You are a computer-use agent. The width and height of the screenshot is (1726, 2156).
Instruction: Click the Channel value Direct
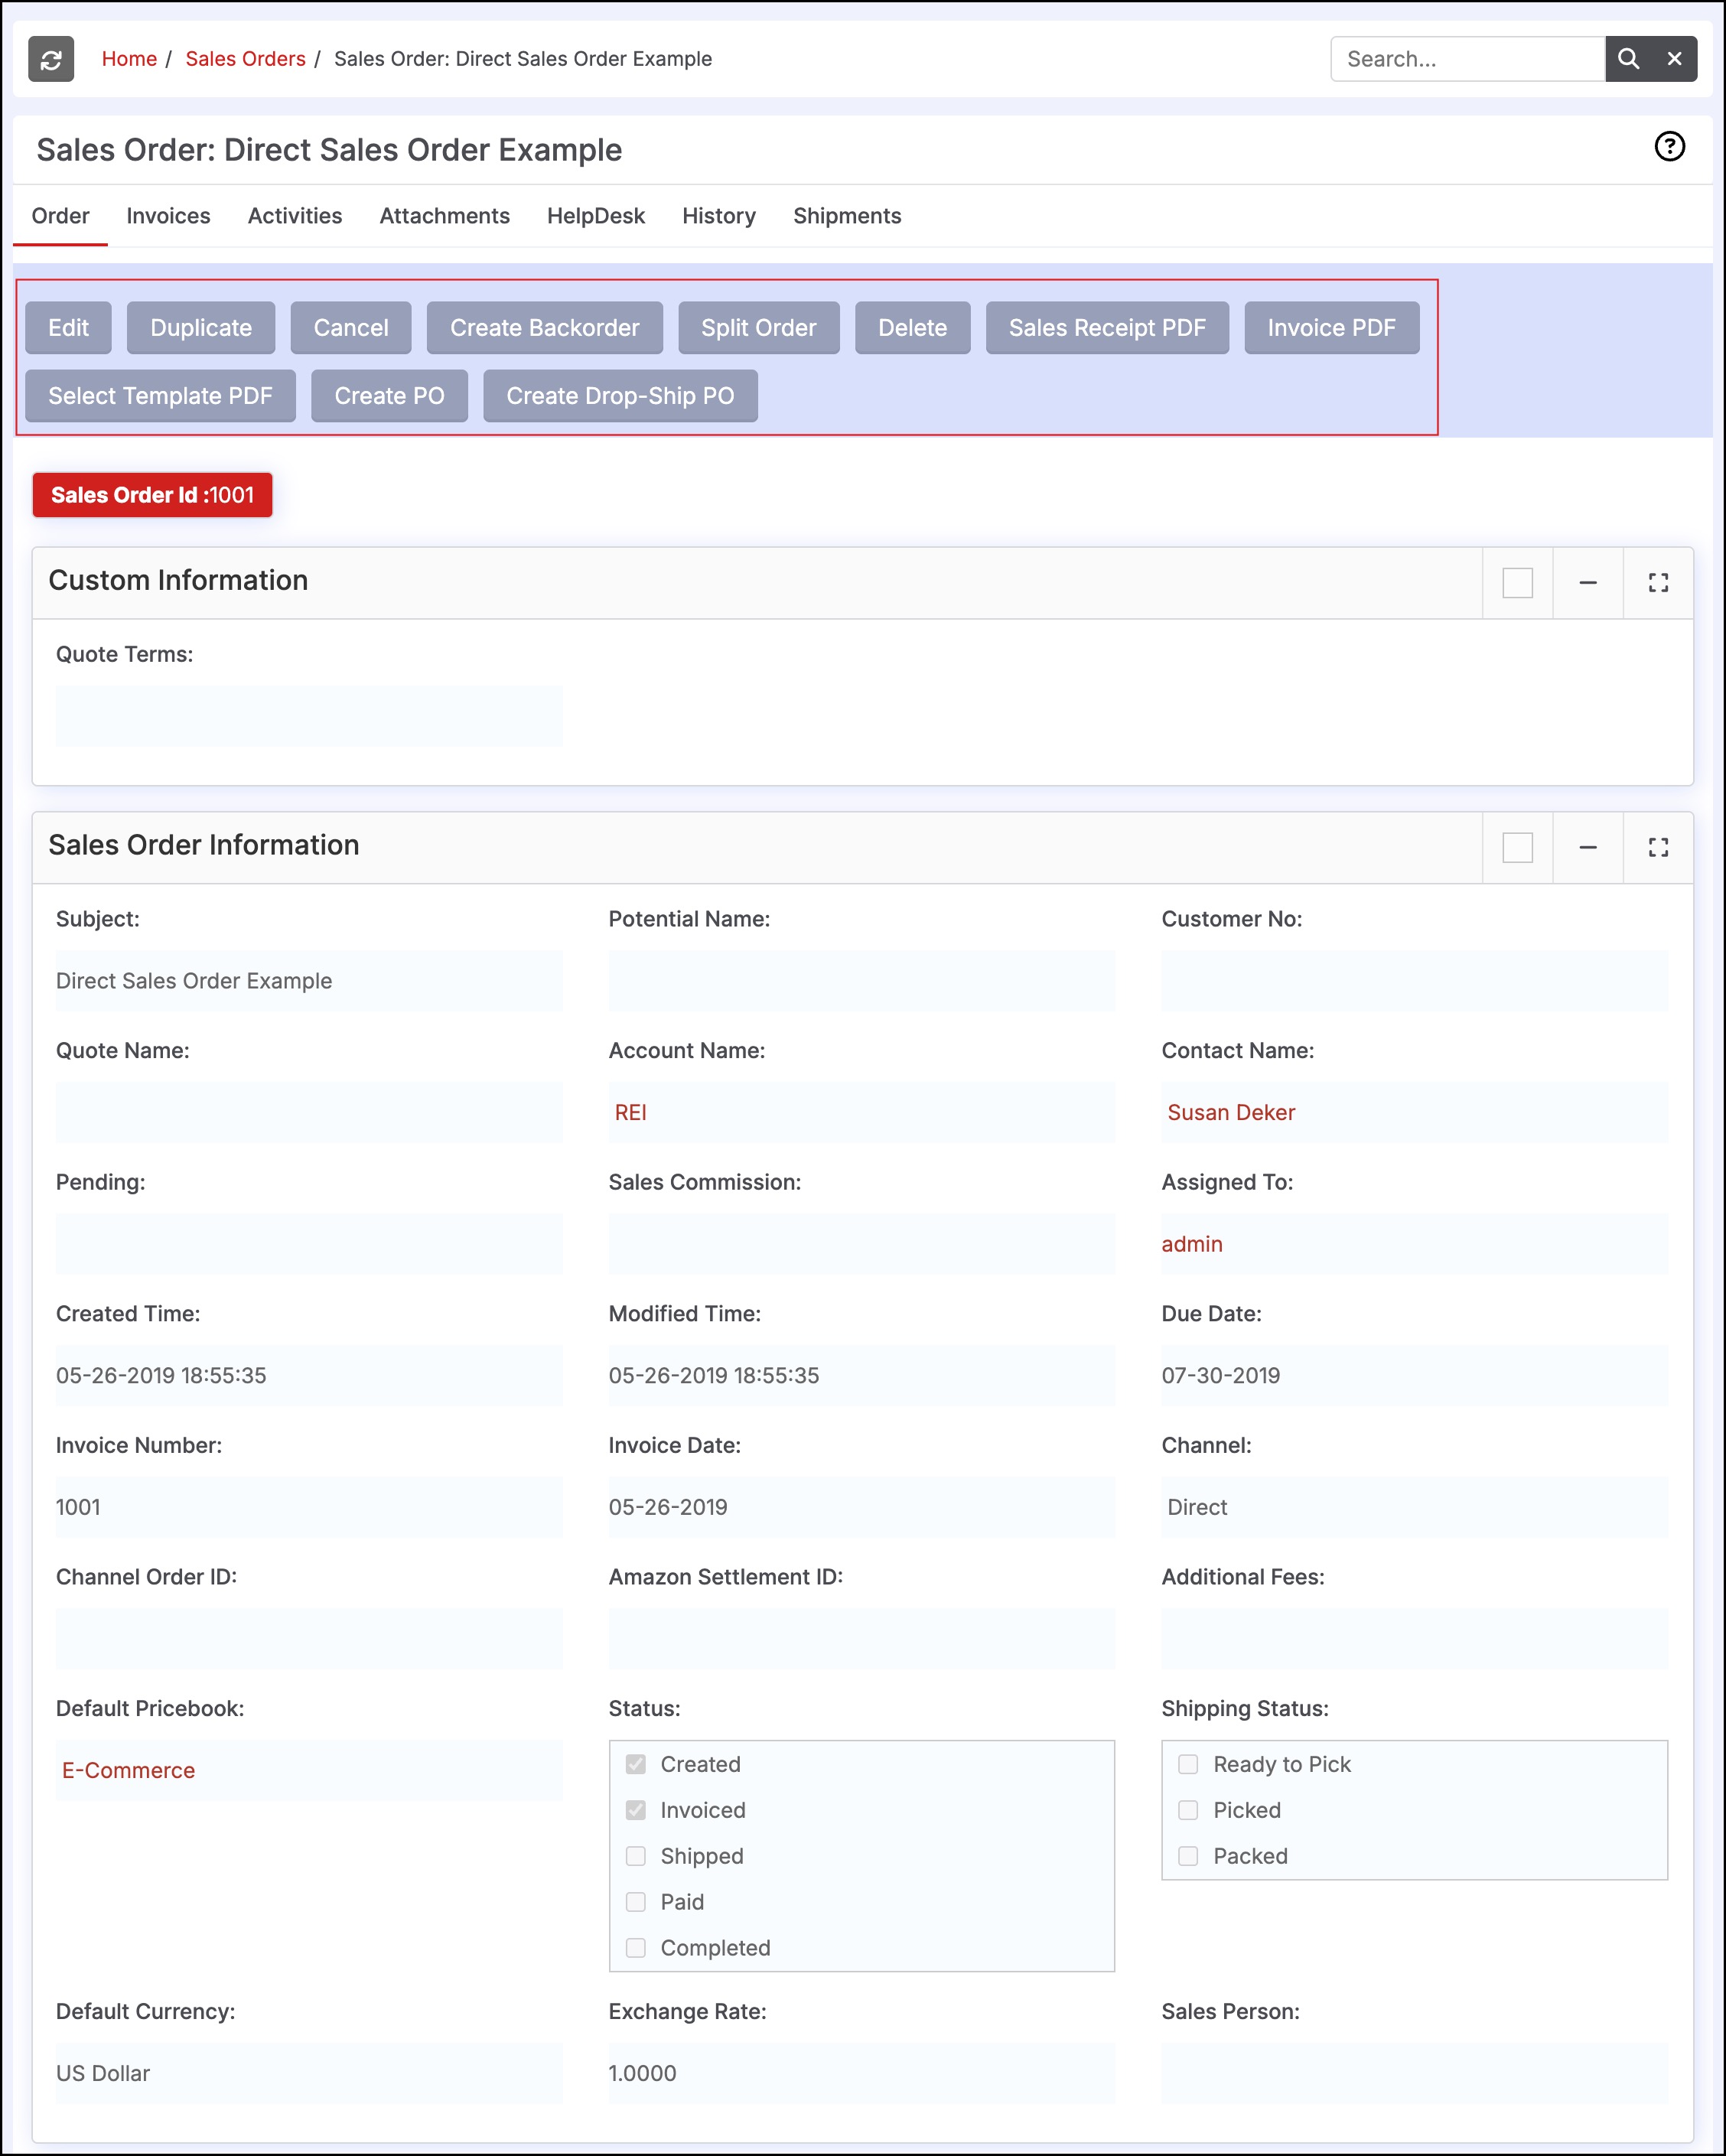[x=1197, y=1508]
